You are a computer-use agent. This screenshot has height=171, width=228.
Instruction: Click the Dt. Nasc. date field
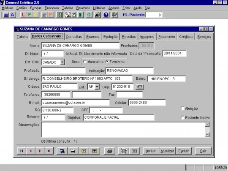pyautogui.click(x=52, y=54)
